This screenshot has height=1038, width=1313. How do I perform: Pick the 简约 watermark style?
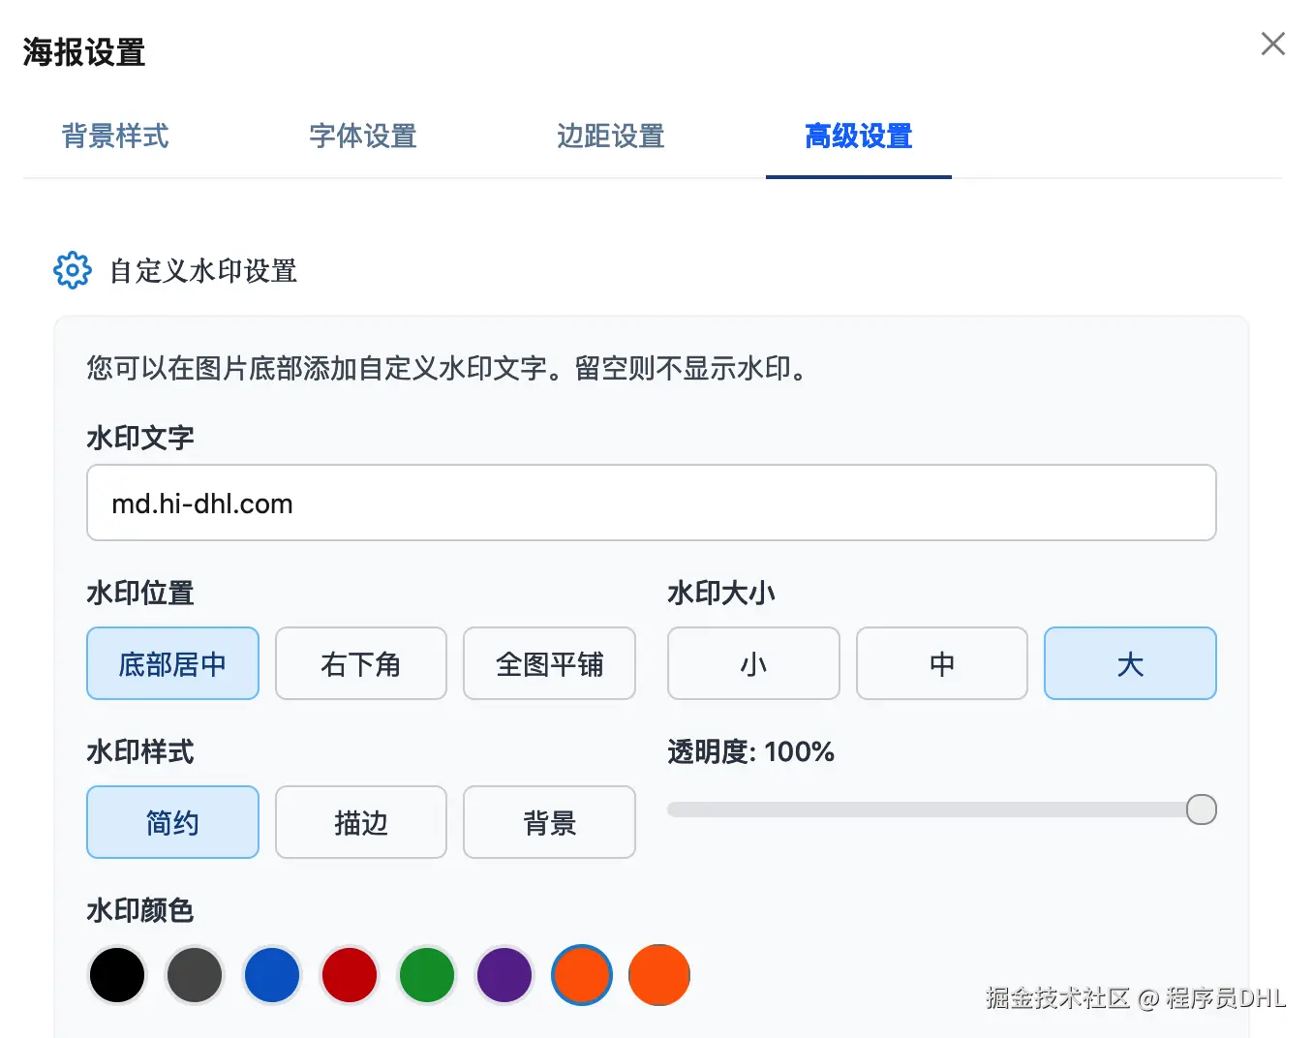tap(172, 823)
